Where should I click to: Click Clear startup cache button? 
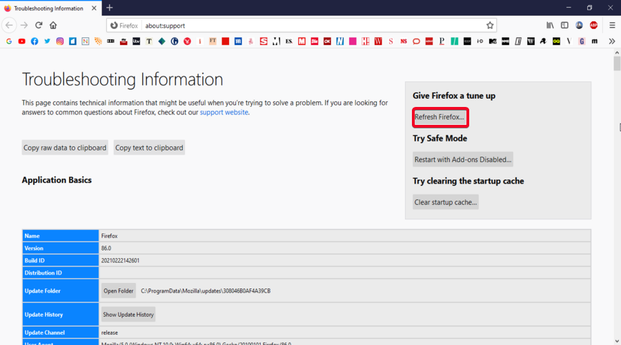point(446,202)
